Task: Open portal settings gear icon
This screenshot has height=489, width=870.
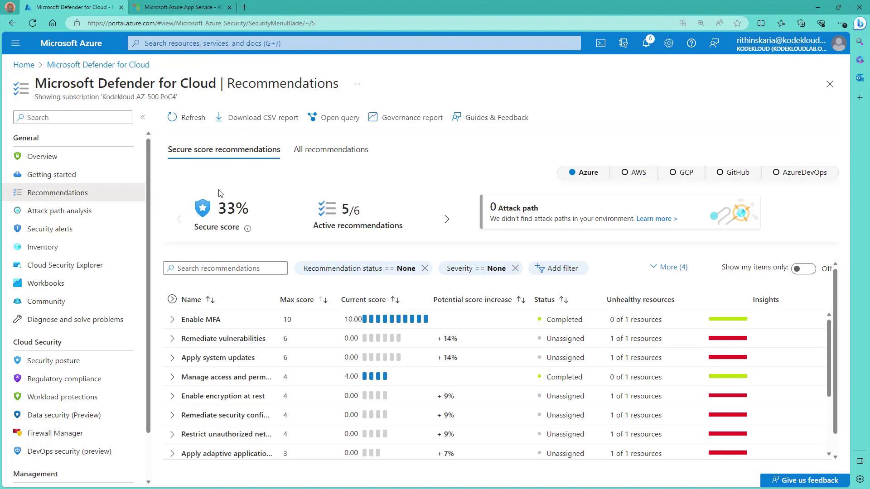Action: (x=669, y=43)
